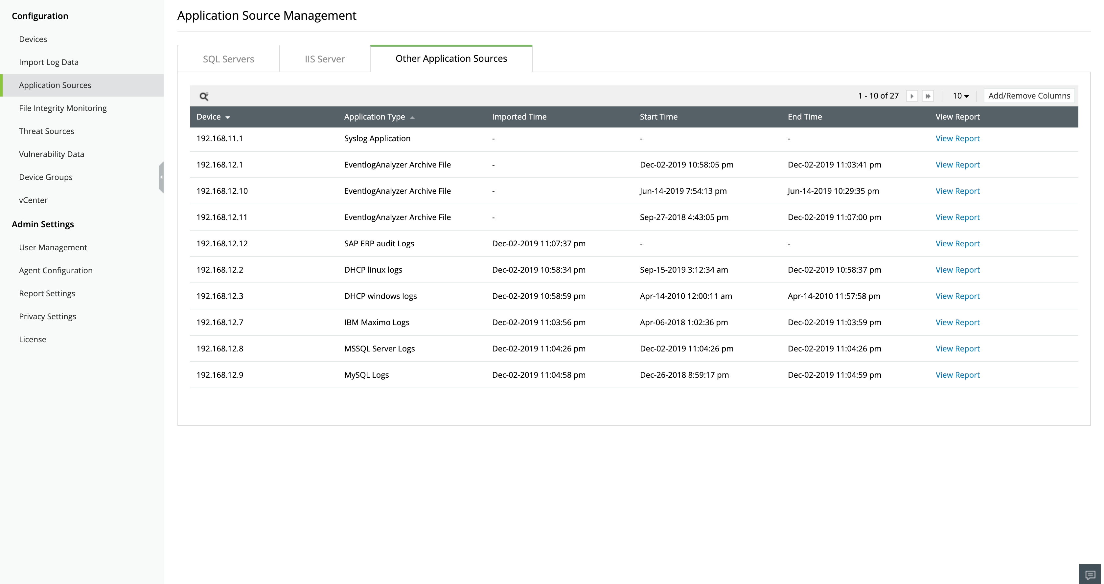
Task: Collapse the left sidebar handle
Action: coord(161,177)
